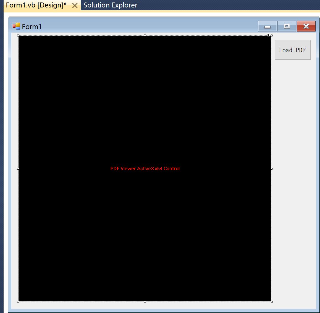
Task: Click the Load PDF button
Action: click(x=292, y=50)
